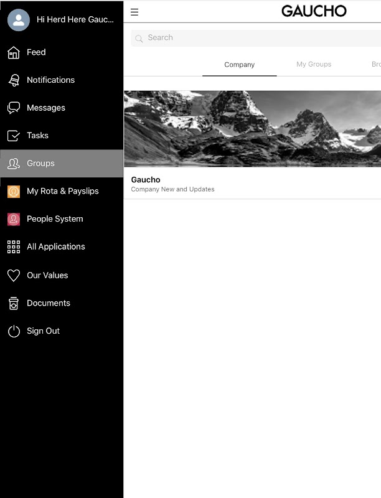Screen dimensions: 381x498
Task: Click the GAUCHO header logo
Action: (314, 11)
